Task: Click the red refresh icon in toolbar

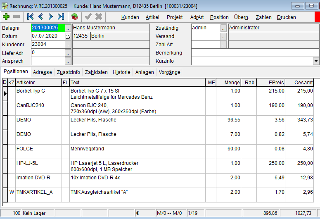Action: [x=74, y=17]
